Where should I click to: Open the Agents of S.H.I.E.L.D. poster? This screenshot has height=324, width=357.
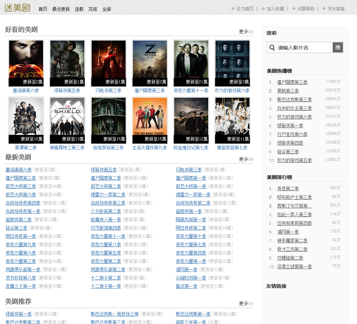(67, 120)
